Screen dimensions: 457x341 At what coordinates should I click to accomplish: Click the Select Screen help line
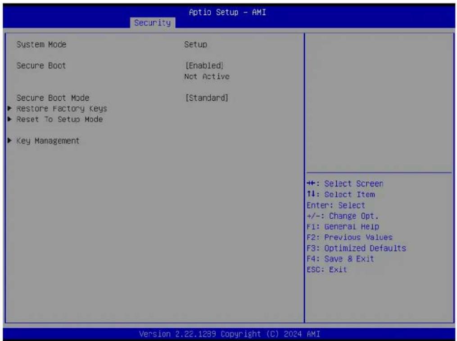tap(345, 184)
